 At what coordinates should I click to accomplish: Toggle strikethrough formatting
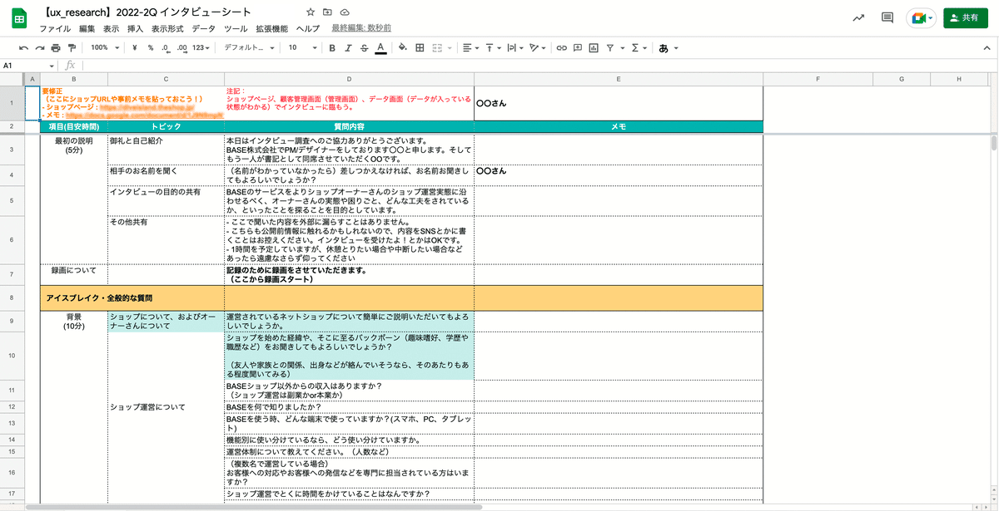pyautogui.click(x=364, y=48)
